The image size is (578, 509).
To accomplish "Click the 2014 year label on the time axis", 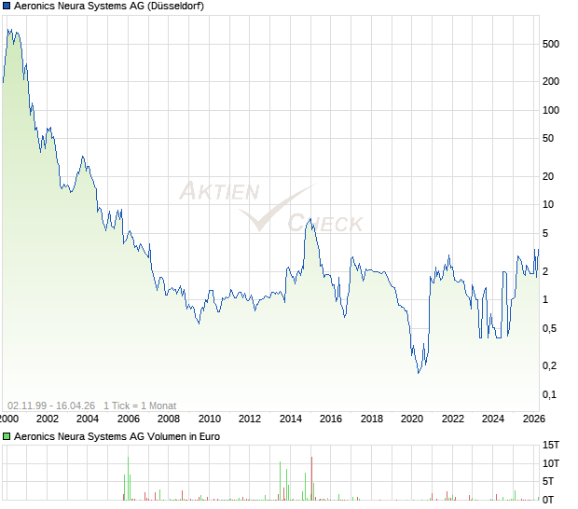I will pyautogui.click(x=290, y=420).
